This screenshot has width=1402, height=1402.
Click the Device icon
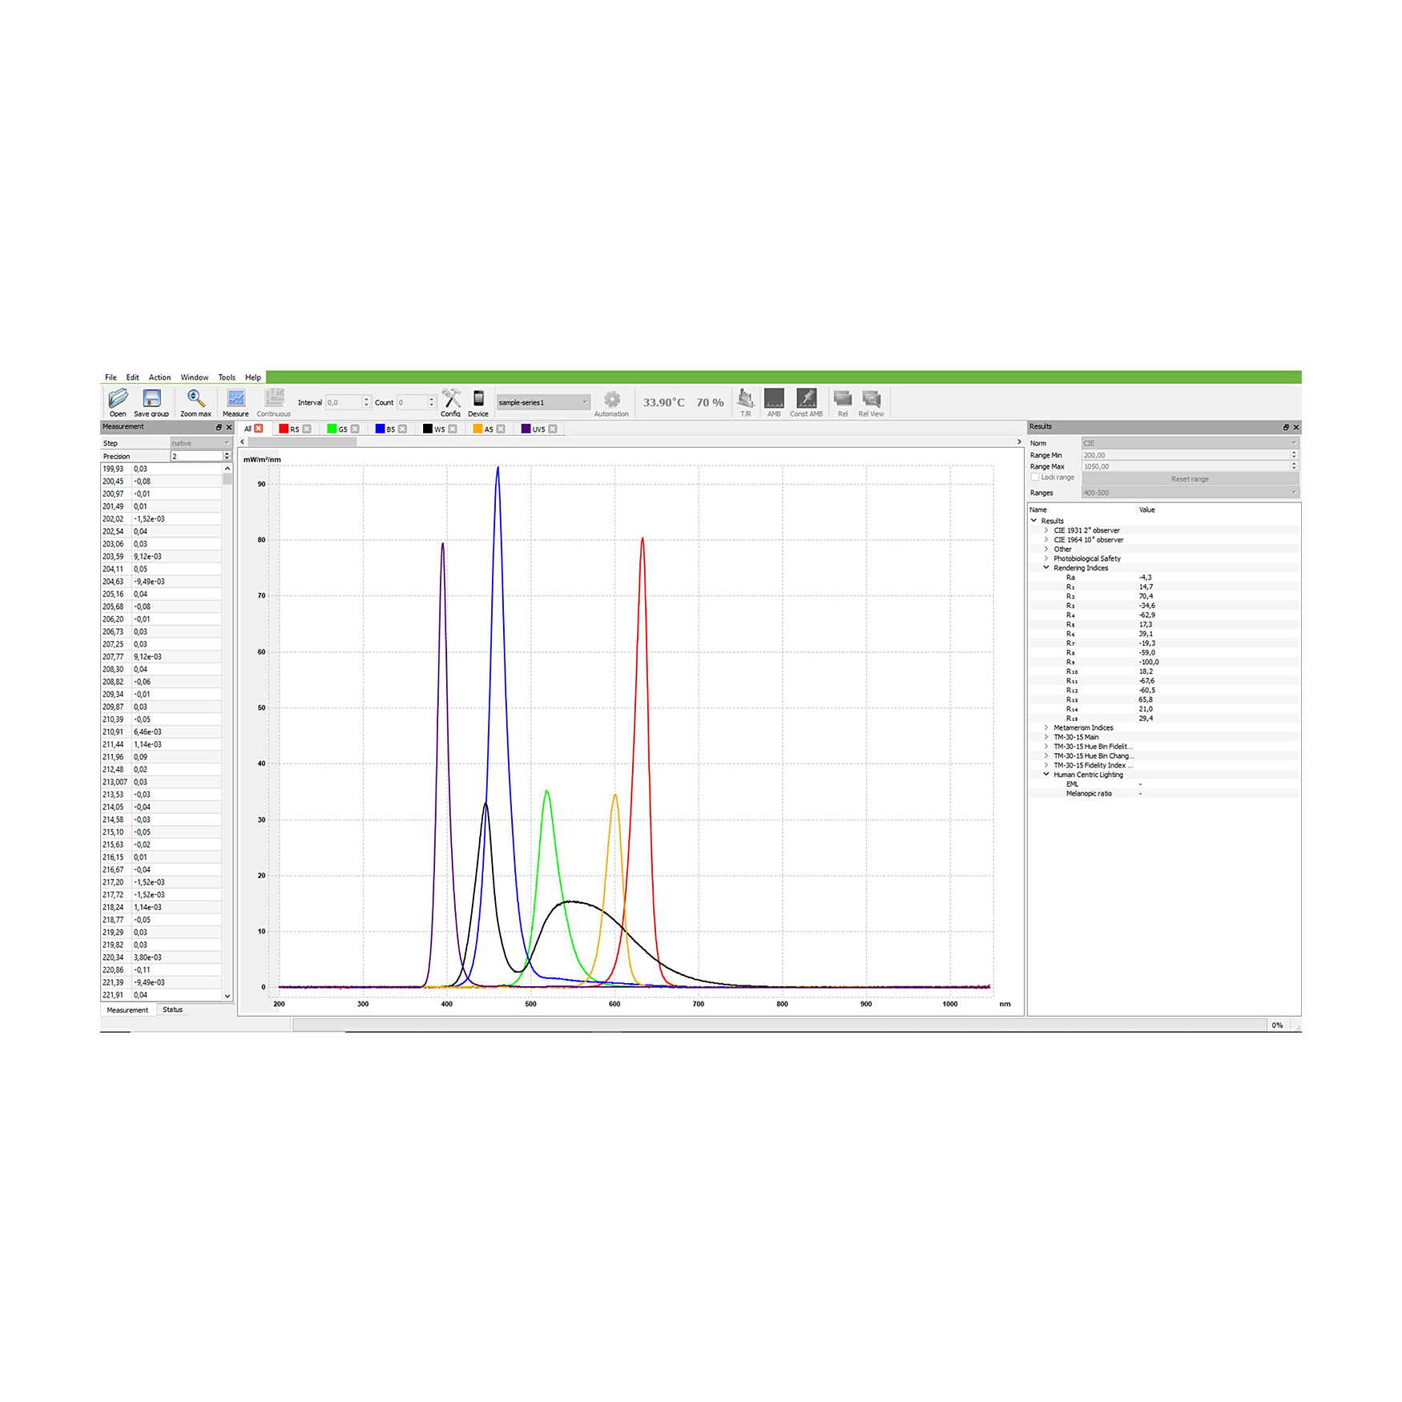pos(478,398)
